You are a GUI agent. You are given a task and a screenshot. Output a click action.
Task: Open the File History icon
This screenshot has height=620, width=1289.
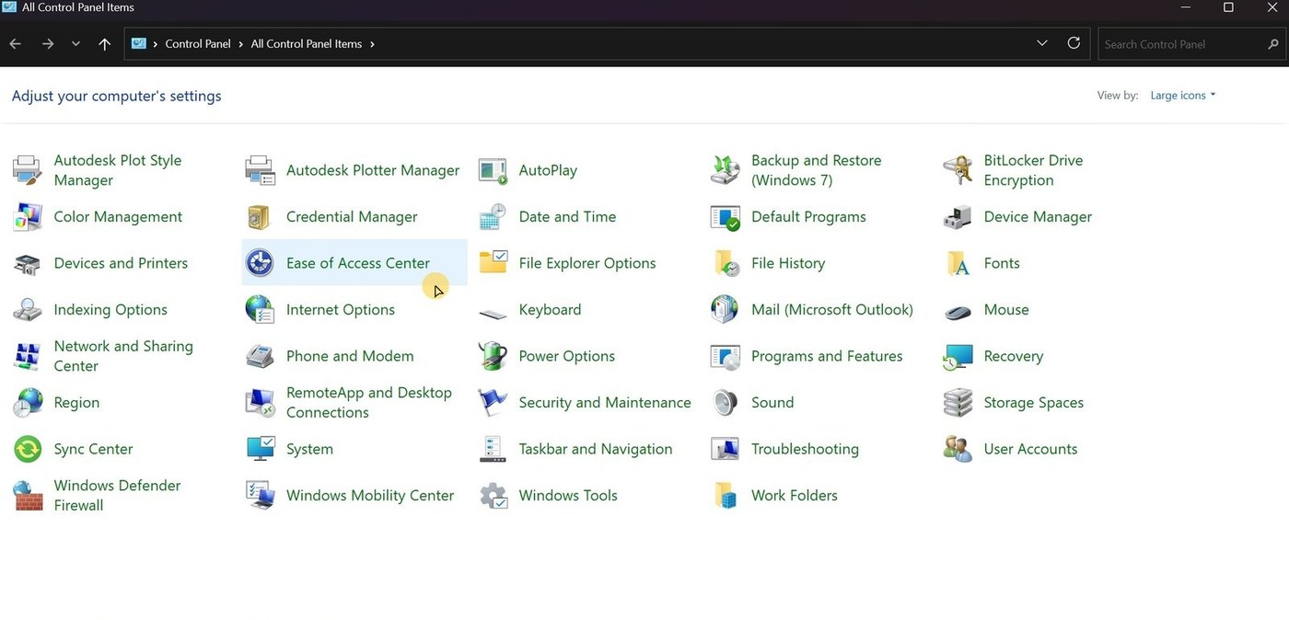click(726, 263)
